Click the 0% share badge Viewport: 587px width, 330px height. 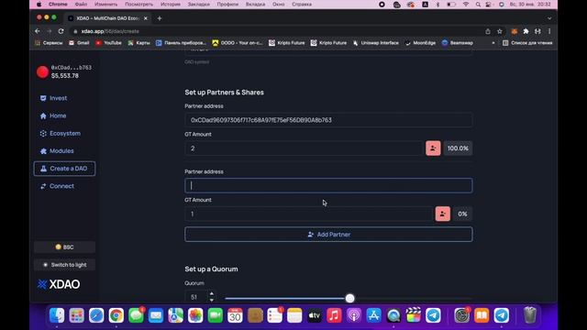[462, 214]
